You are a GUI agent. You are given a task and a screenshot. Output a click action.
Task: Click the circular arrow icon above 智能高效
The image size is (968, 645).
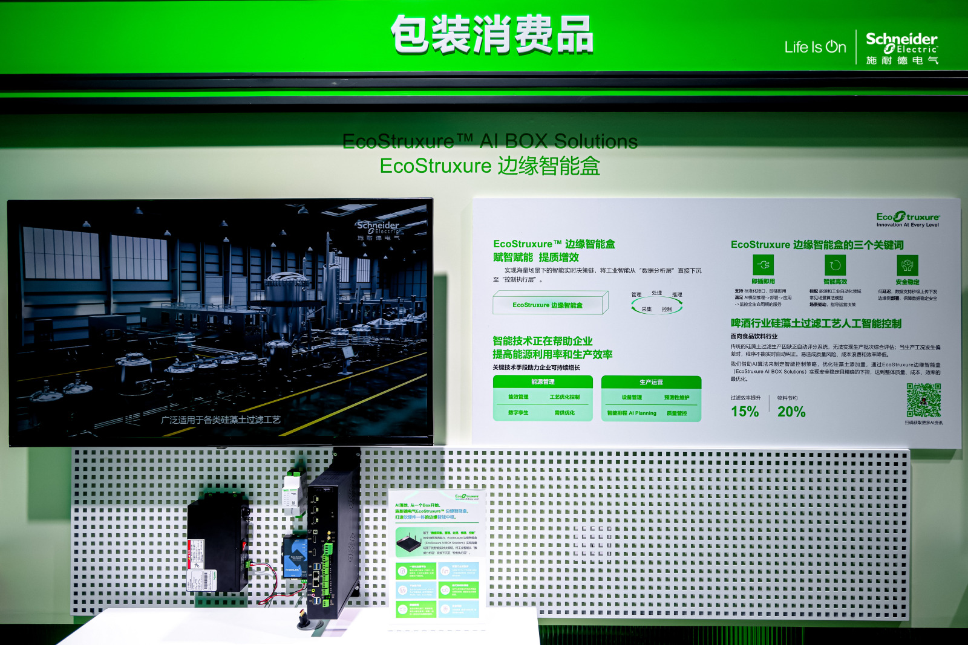pyautogui.click(x=835, y=265)
